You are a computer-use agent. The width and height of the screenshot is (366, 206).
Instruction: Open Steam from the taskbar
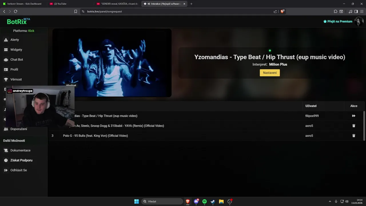pos(213,201)
